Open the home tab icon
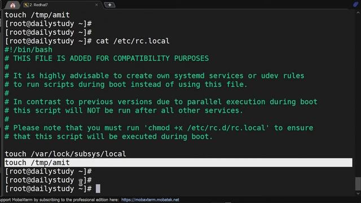 [x=12, y=5]
